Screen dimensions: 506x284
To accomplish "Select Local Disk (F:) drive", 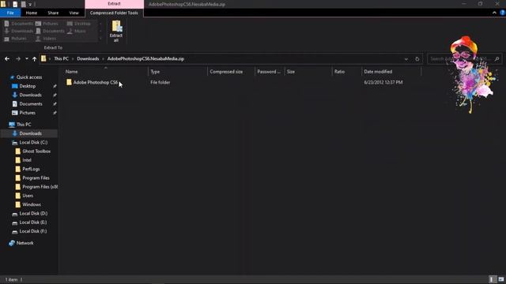I will click(33, 231).
